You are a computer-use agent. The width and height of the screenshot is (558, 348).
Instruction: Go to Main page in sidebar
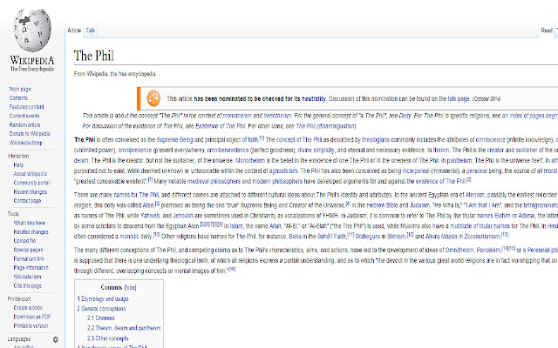click(20, 89)
